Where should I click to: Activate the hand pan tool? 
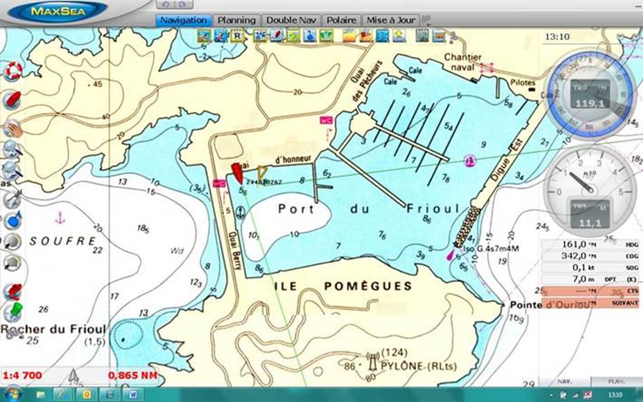click(13, 128)
